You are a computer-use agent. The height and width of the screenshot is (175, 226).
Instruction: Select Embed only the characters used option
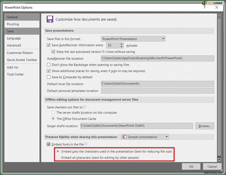click(58, 151)
